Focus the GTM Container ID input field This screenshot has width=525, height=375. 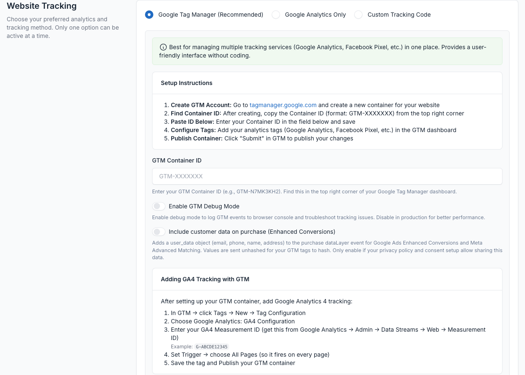pos(327,176)
